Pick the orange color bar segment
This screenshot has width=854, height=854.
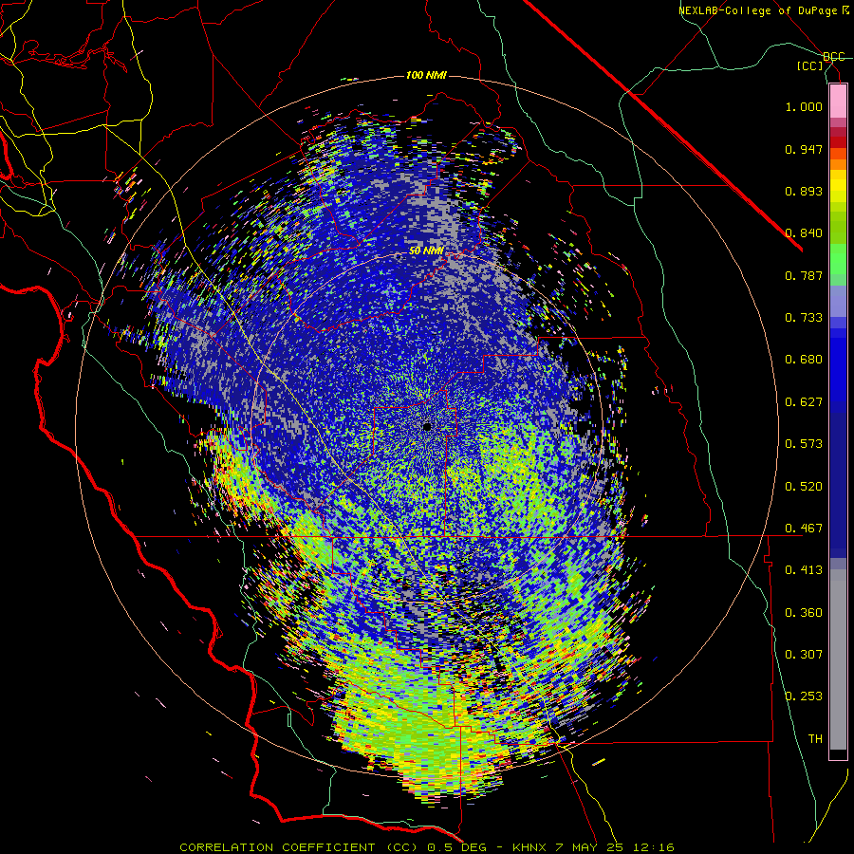838,164
